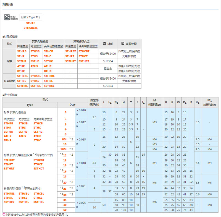This screenshot has height=217, width=221.
Task: Open ATHC in the size table
Action: click(x=37, y=136)
